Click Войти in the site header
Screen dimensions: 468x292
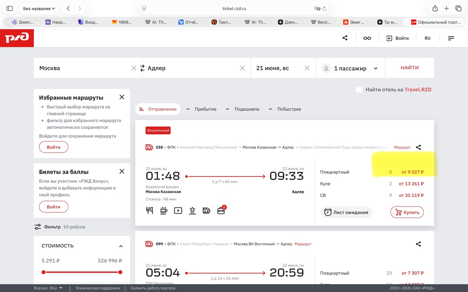[x=397, y=38]
